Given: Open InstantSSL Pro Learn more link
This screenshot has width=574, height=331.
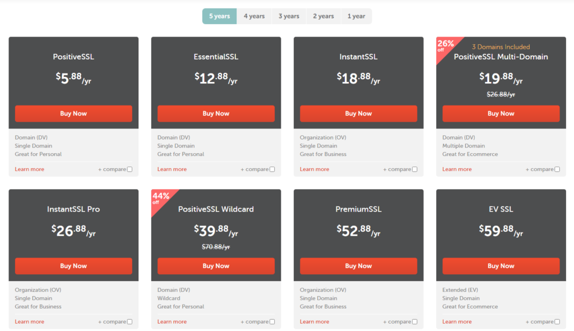Looking at the screenshot, I should coord(29,322).
